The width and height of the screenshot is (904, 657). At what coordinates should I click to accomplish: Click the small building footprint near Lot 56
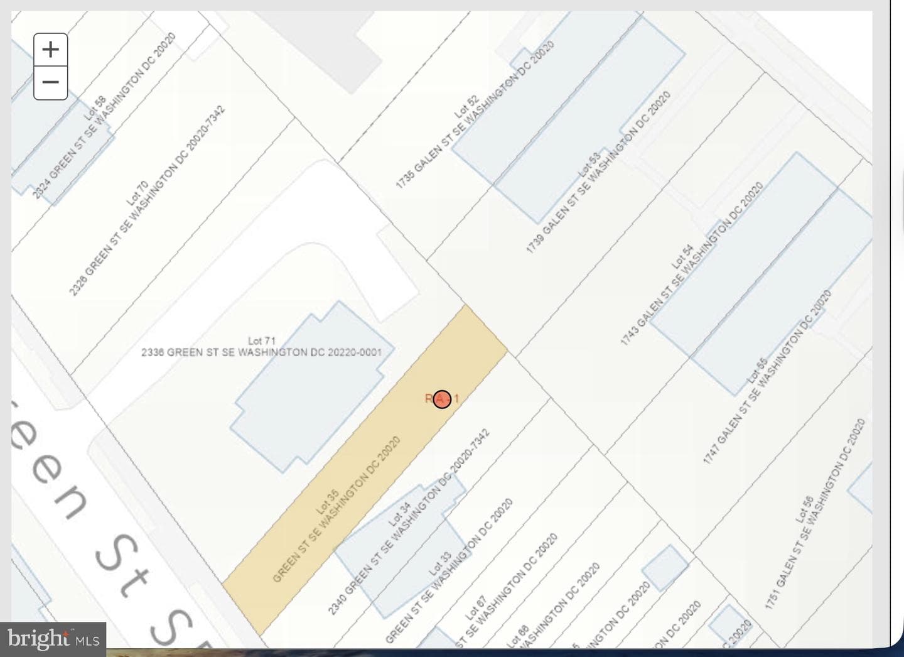pos(666,568)
